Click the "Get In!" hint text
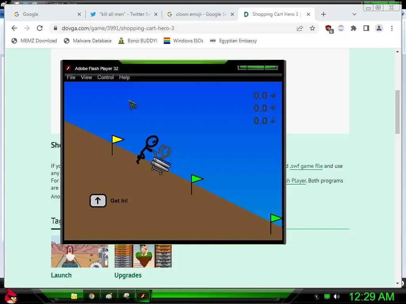 pyautogui.click(x=119, y=201)
